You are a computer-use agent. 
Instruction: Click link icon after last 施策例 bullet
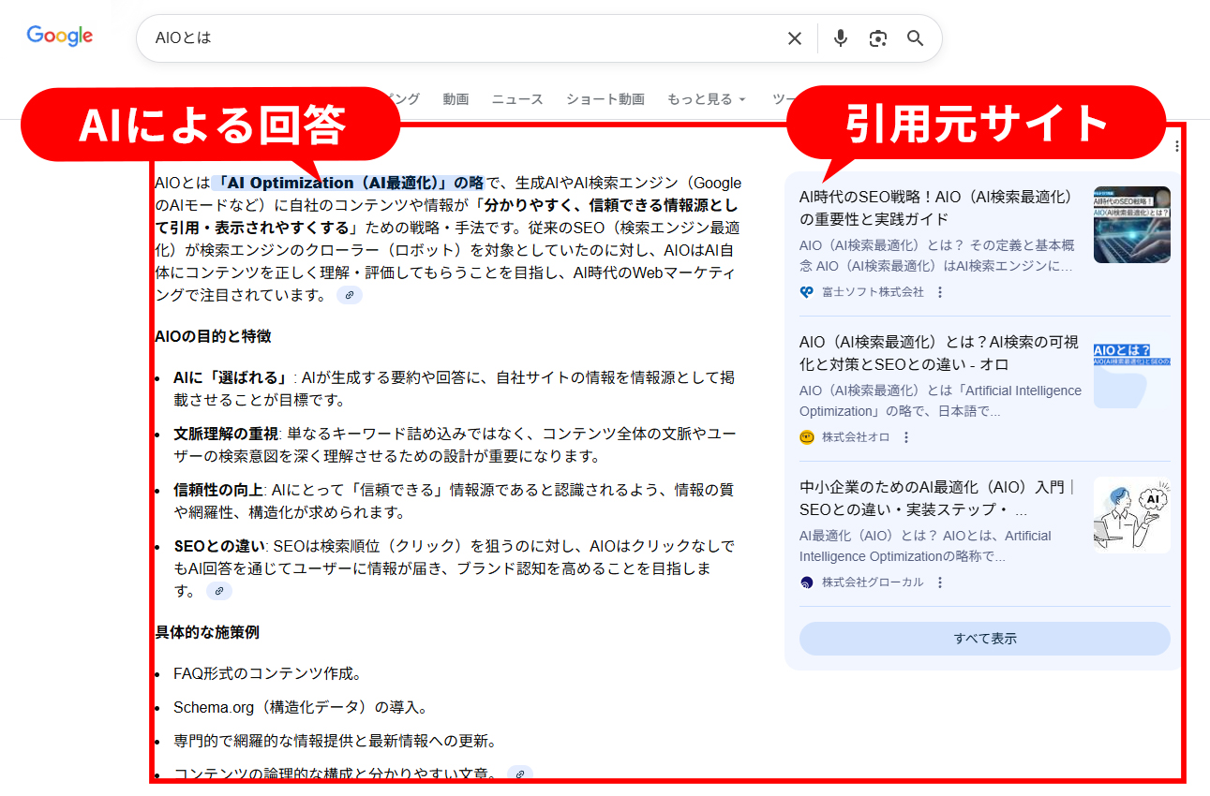point(519,774)
